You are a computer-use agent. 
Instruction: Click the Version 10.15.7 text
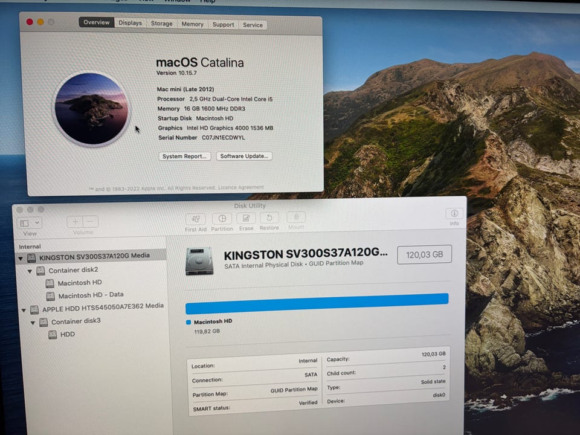pos(176,73)
